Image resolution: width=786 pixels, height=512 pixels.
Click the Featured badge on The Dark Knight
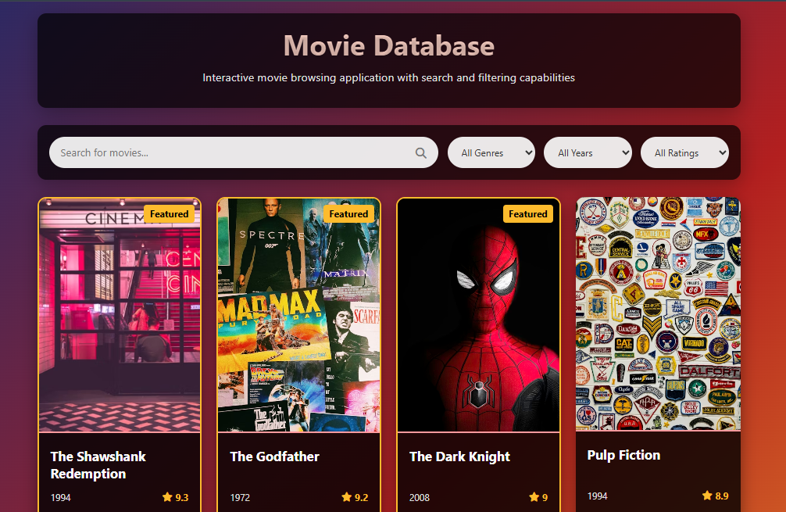tap(528, 213)
